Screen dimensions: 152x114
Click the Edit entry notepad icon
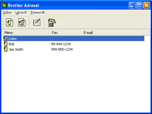click(x=37, y=22)
